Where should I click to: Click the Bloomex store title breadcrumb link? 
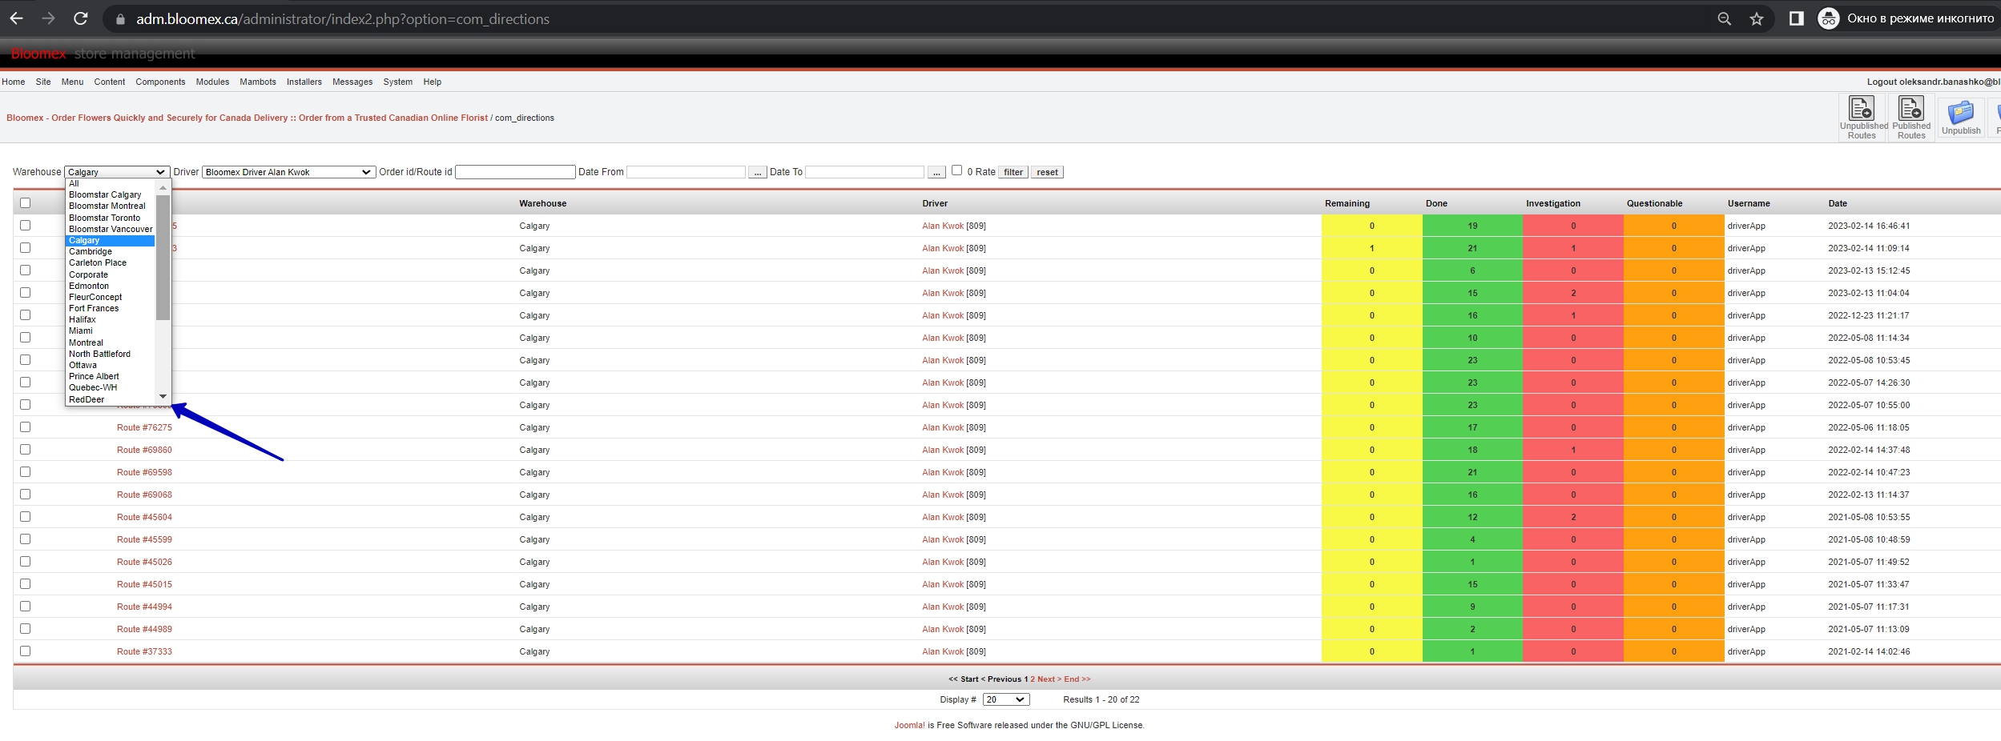point(247,118)
